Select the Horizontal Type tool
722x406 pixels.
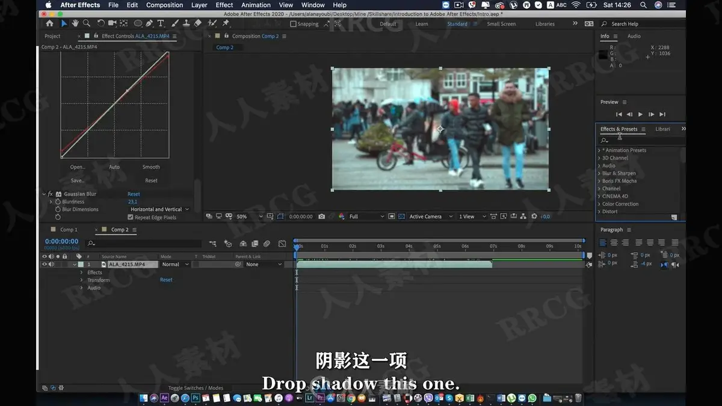tap(161, 23)
